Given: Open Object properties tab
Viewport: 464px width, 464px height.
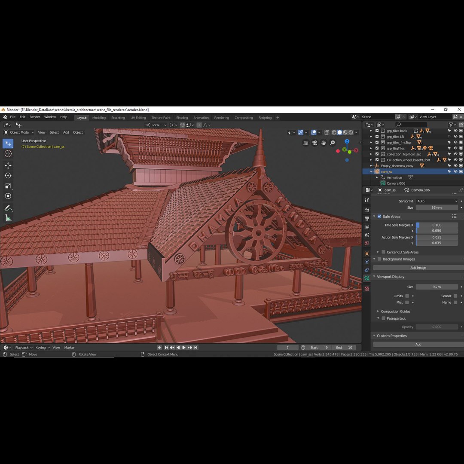Looking at the screenshot, I should pyautogui.click(x=366, y=253).
